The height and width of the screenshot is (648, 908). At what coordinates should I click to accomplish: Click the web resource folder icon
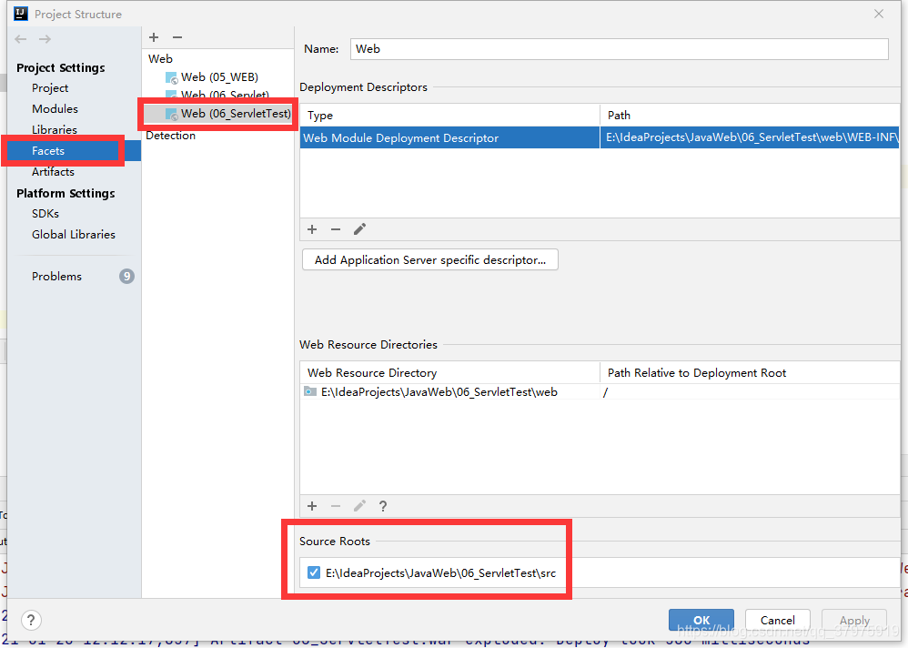tap(310, 391)
